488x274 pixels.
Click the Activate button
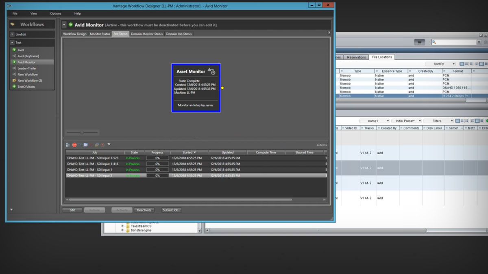click(x=122, y=210)
